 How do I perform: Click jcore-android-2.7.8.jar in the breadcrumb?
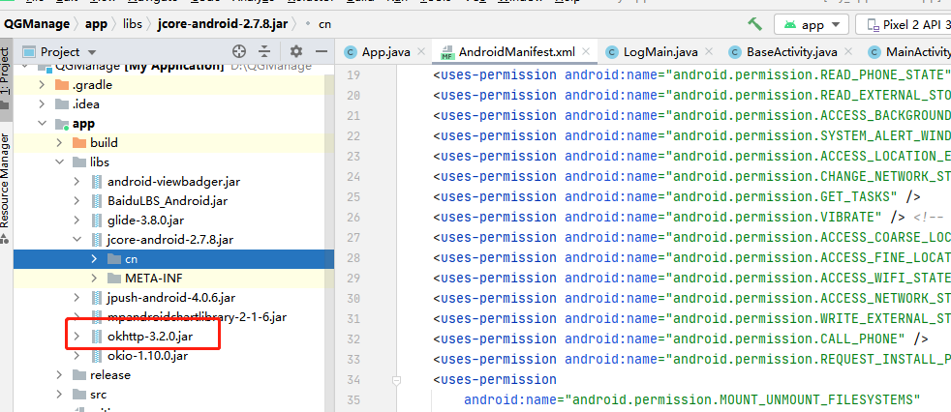[x=222, y=24]
